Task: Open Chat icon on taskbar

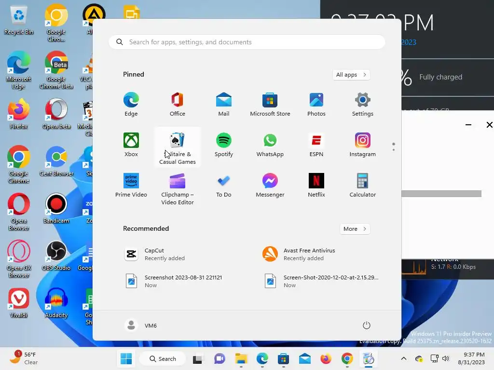Action: point(220,358)
